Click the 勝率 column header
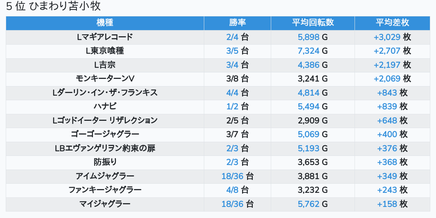Viewport: 436px width, 218px height. tap(238, 23)
